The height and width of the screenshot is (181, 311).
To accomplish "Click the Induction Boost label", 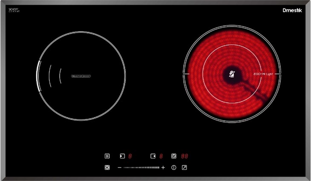I will click(x=81, y=76).
